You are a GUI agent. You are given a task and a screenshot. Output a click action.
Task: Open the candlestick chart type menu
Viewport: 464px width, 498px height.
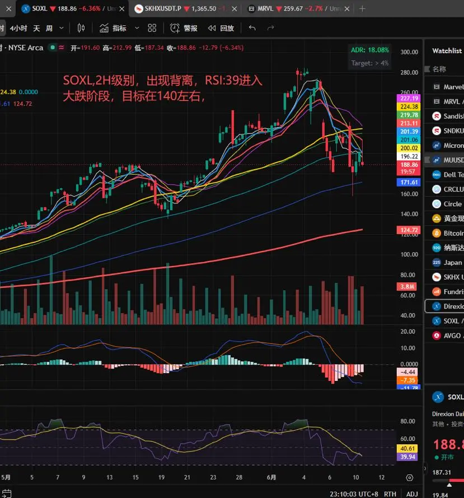pos(81,28)
